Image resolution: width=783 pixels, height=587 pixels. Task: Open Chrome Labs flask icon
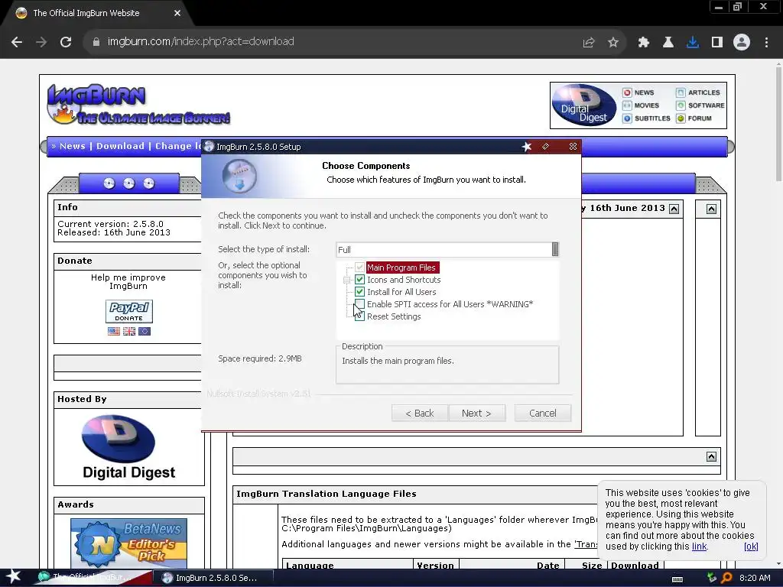(668, 43)
